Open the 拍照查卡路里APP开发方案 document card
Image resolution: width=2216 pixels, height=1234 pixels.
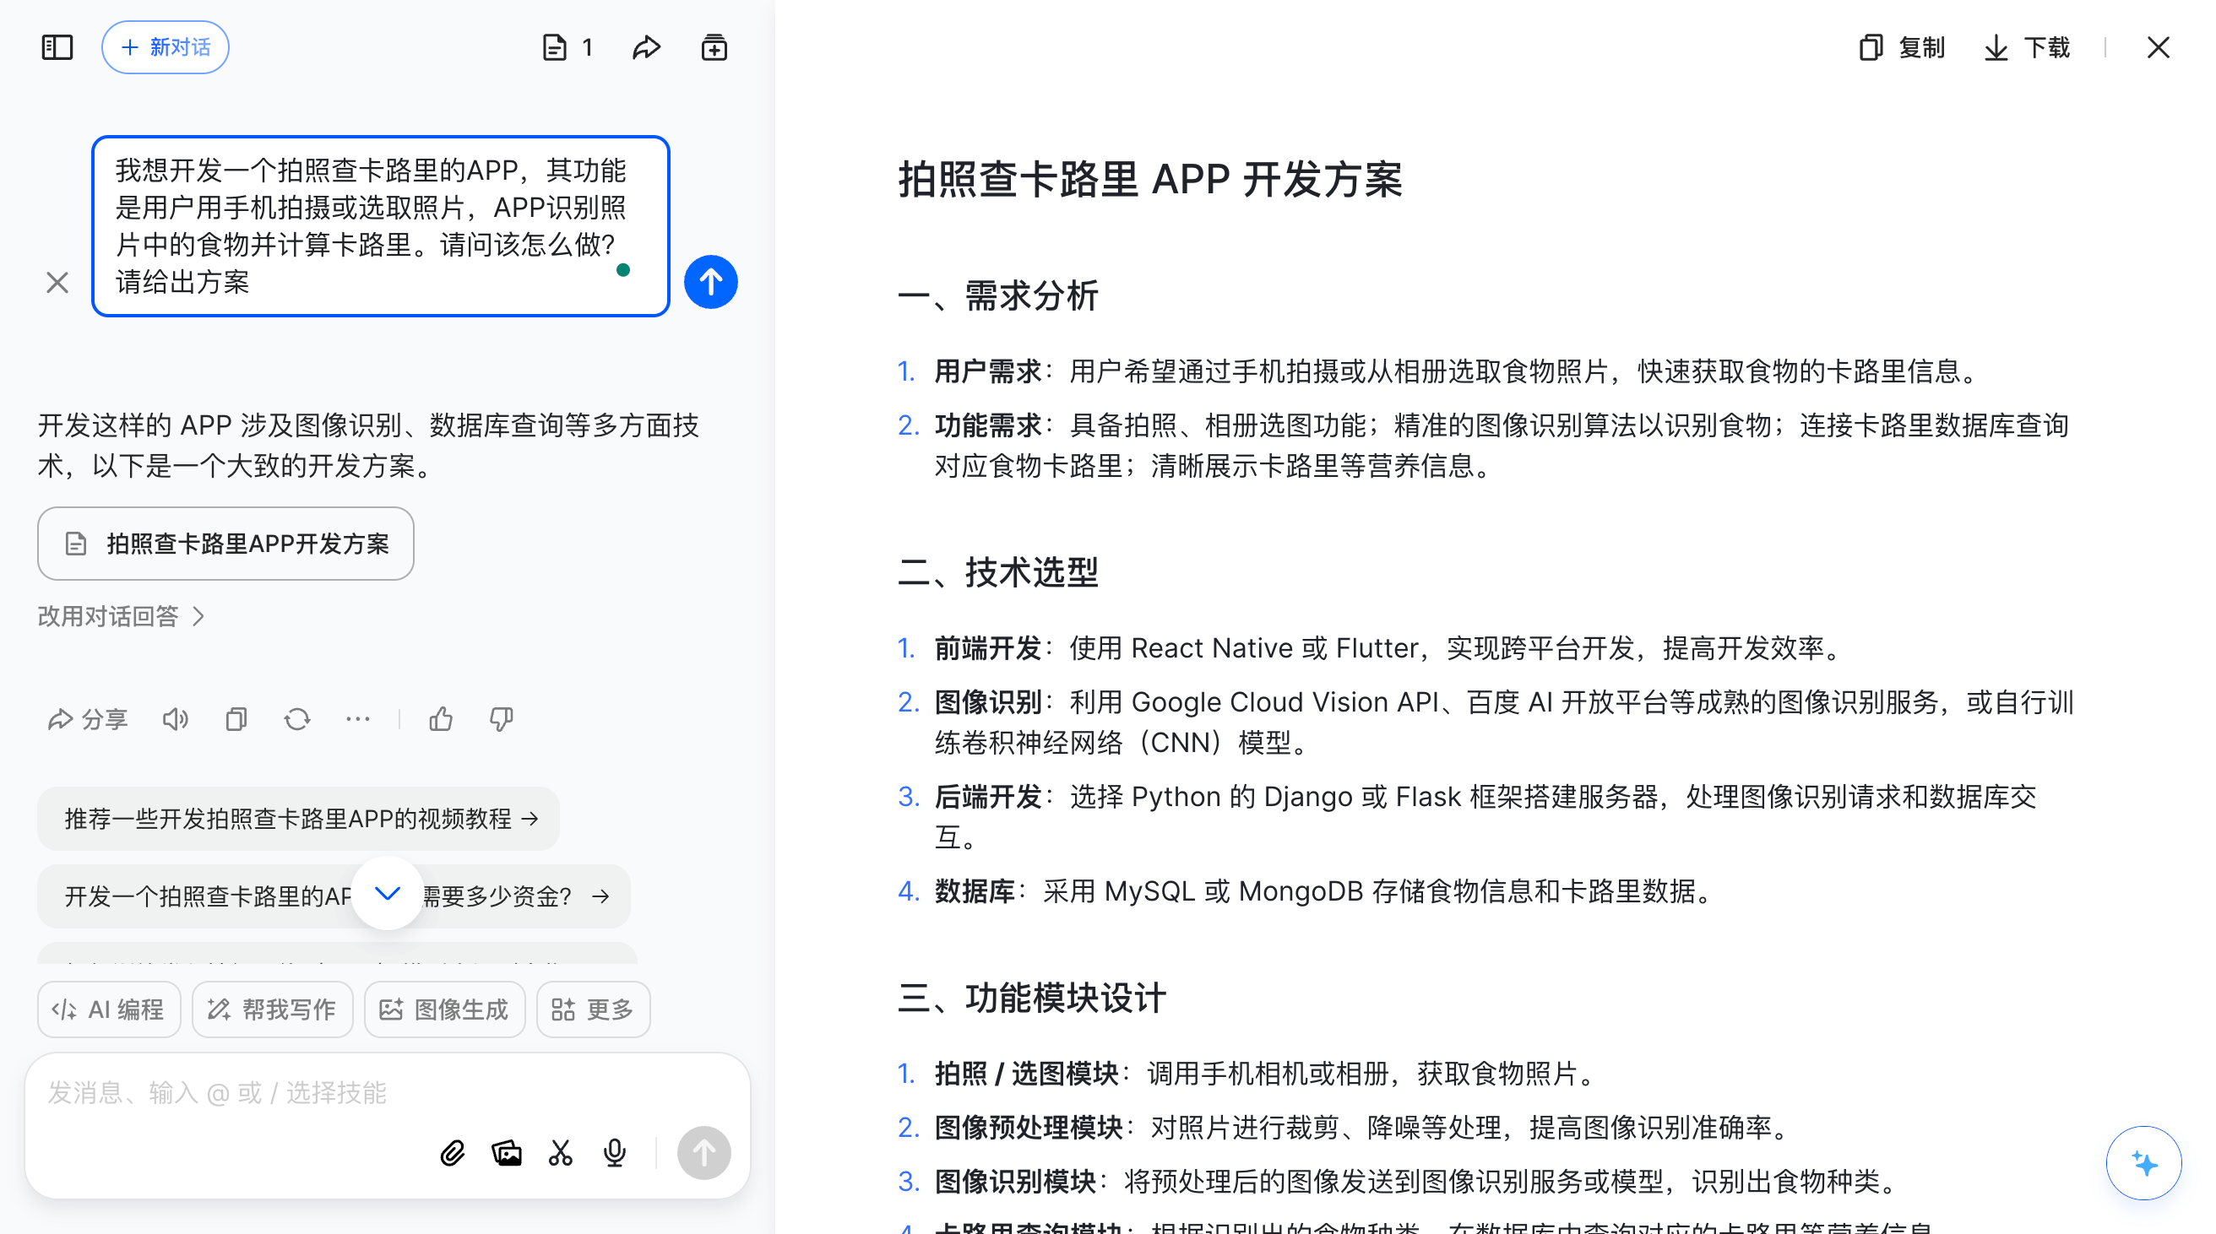[x=225, y=544]
